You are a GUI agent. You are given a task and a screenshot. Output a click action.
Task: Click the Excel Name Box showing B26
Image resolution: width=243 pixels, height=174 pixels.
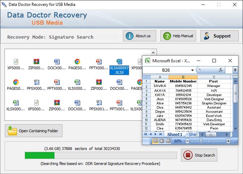pyautogui.click(x=166, y=70)
